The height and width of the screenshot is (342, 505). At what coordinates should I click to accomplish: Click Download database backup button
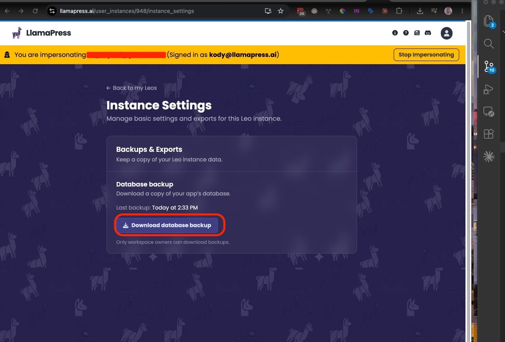pos(167,225)
